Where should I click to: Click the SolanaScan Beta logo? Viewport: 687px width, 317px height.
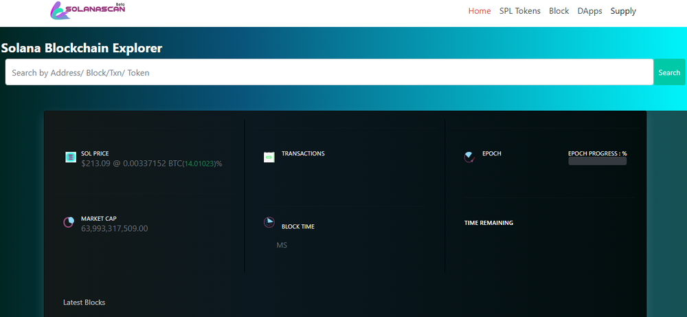coord(88,10)
